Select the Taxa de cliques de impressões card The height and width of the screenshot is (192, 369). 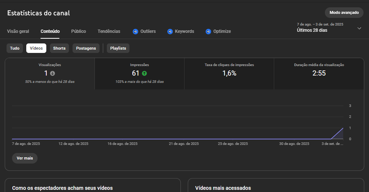click(x=229, y=74)
